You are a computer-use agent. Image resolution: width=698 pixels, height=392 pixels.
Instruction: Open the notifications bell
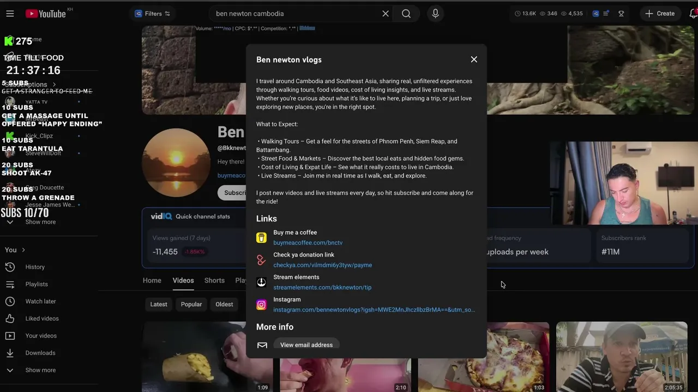(693, 14)
